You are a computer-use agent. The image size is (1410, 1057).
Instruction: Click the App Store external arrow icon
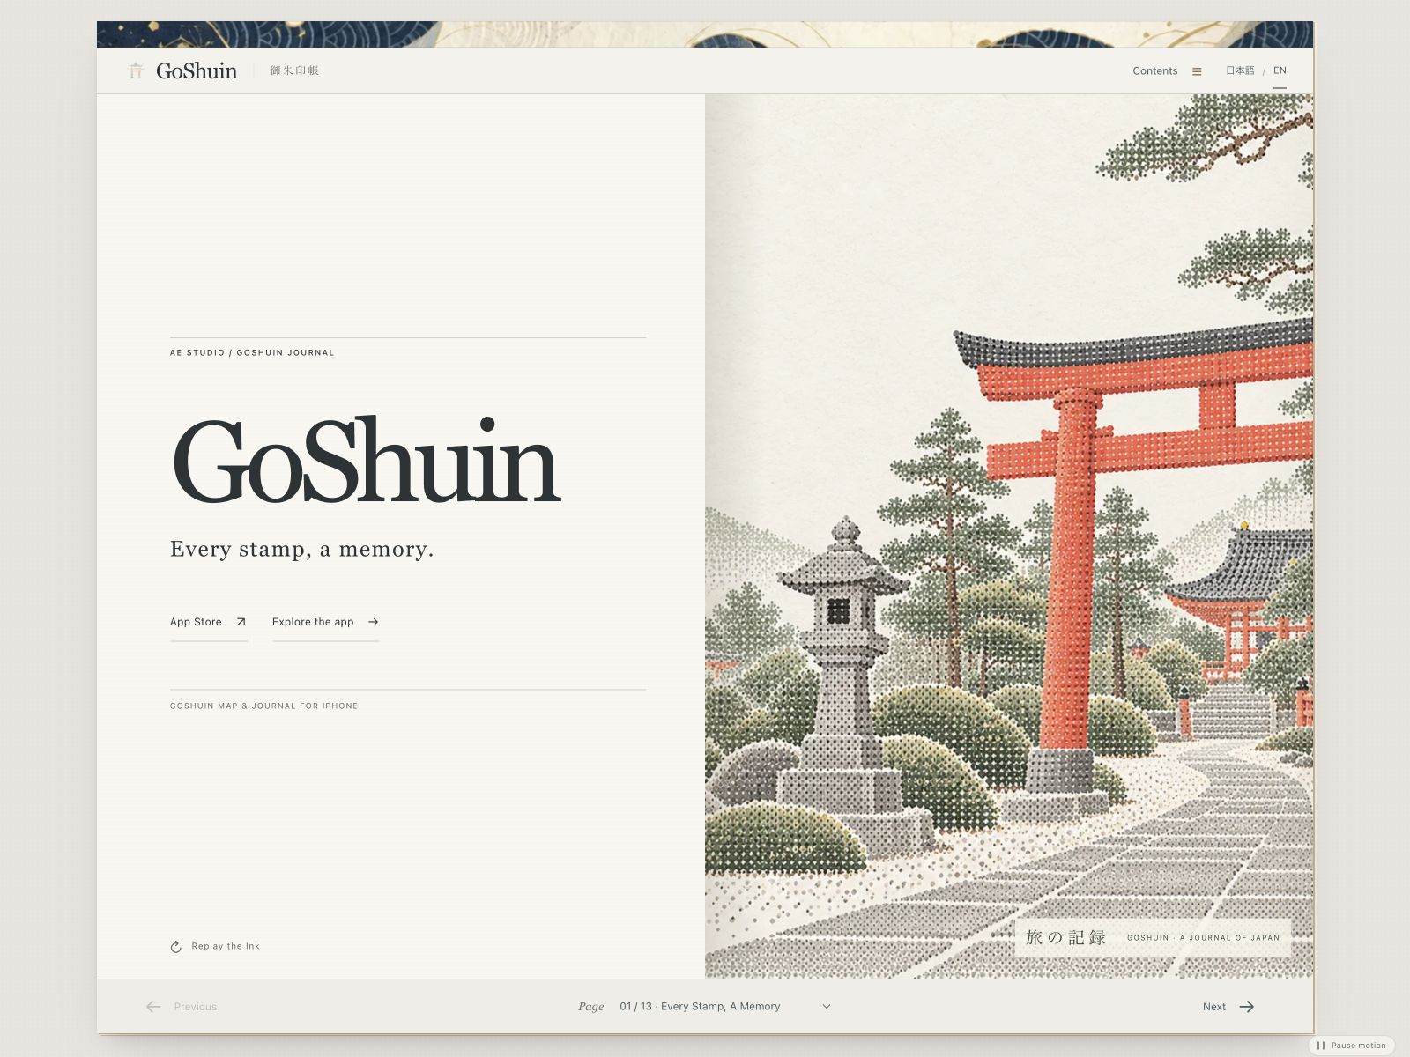click(241, 622)
